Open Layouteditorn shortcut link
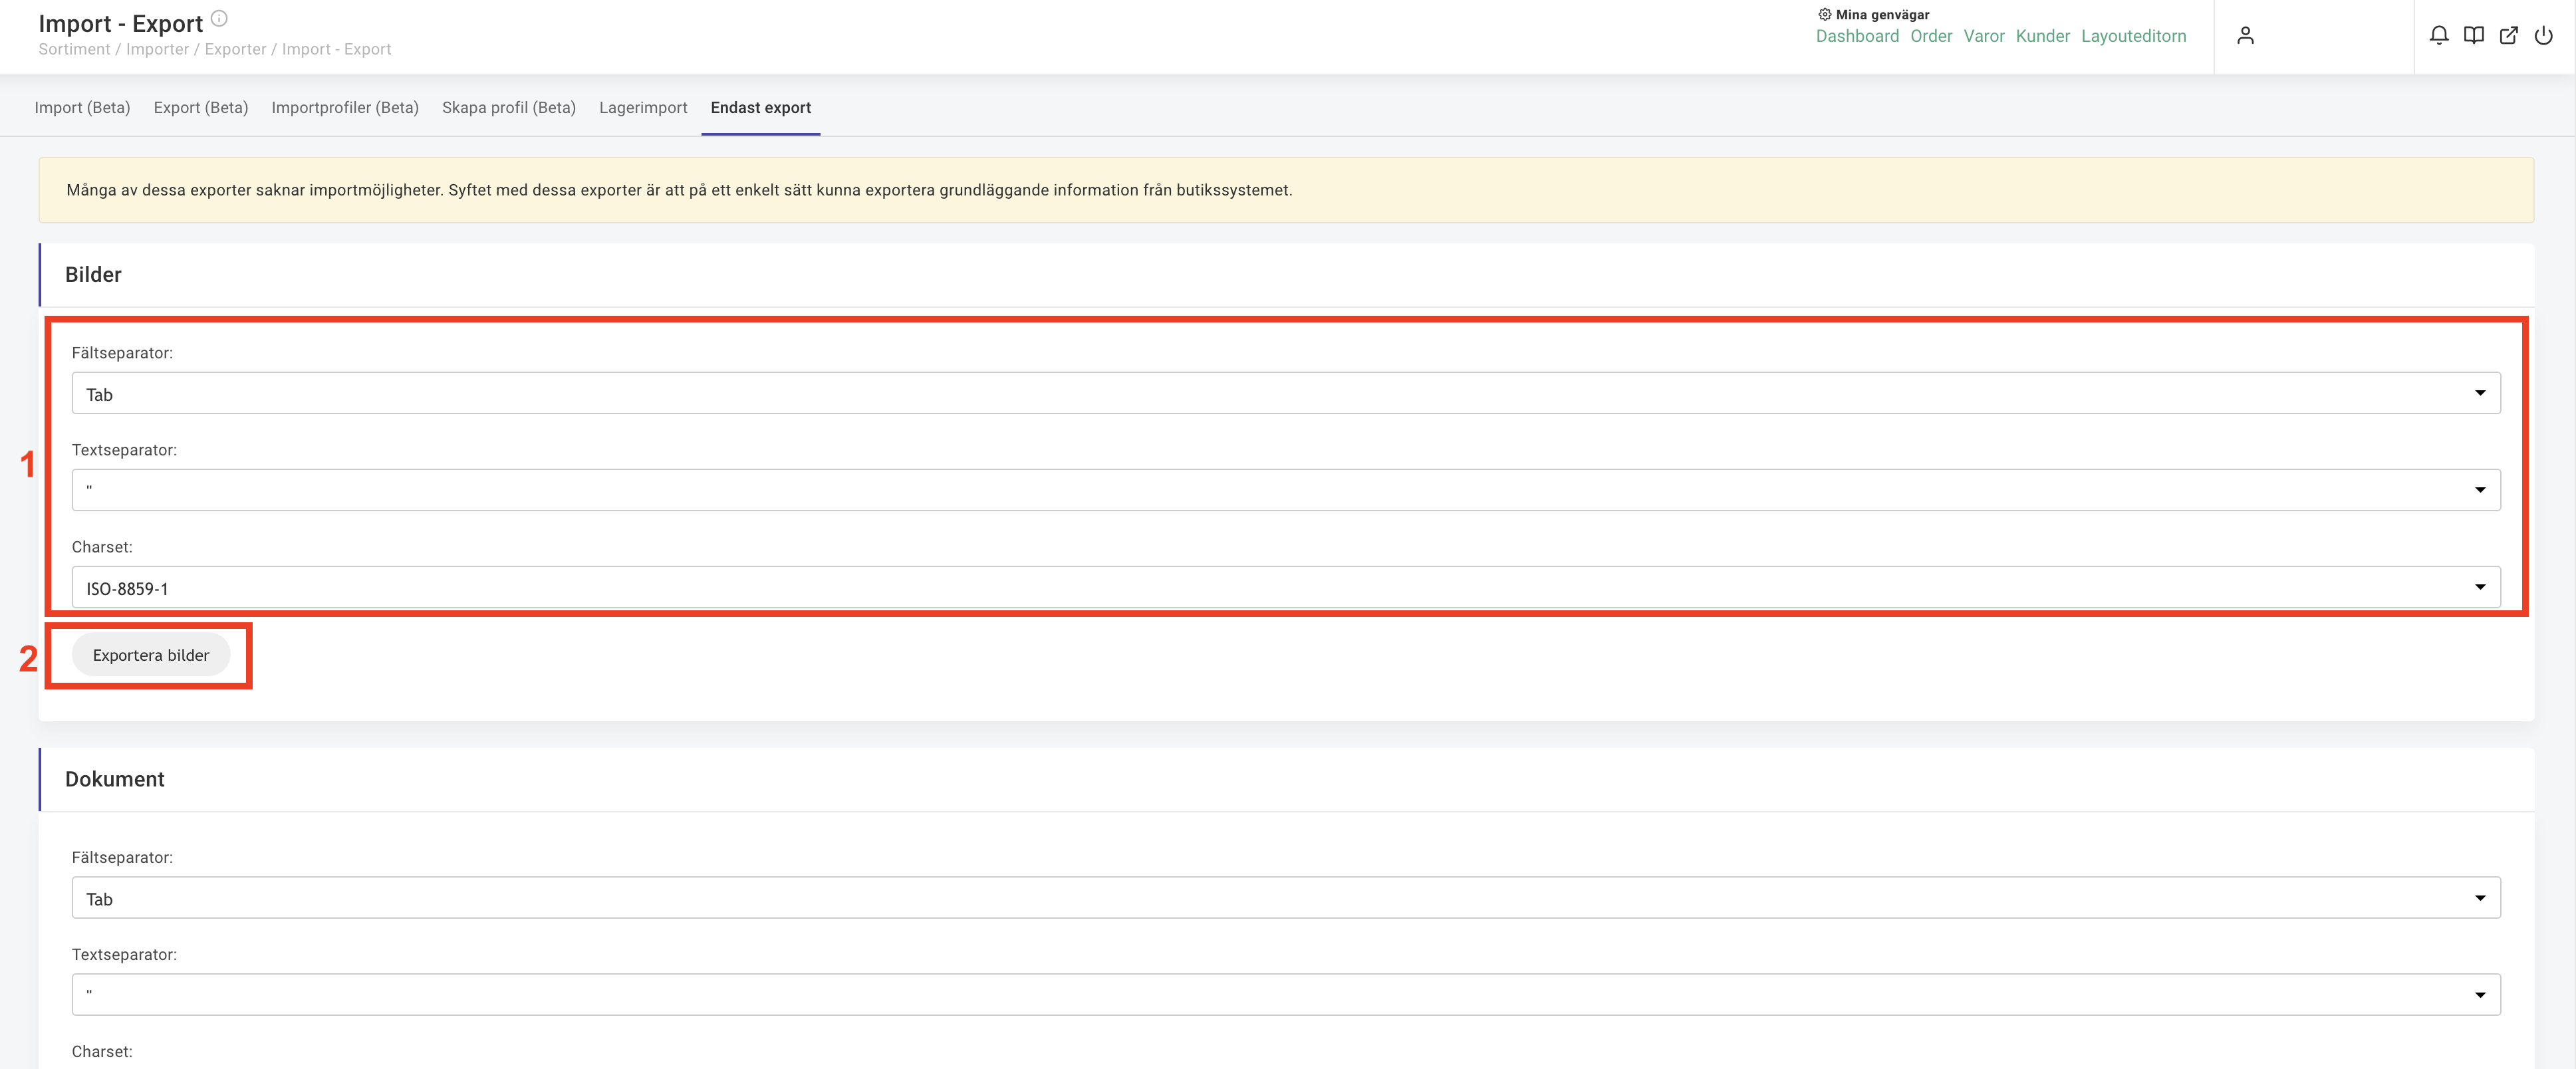The image size is (2576, 1069). click(2134, 36)
